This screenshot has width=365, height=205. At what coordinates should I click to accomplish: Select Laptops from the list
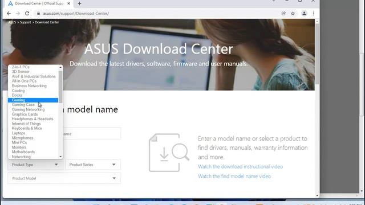click(33, 133)
